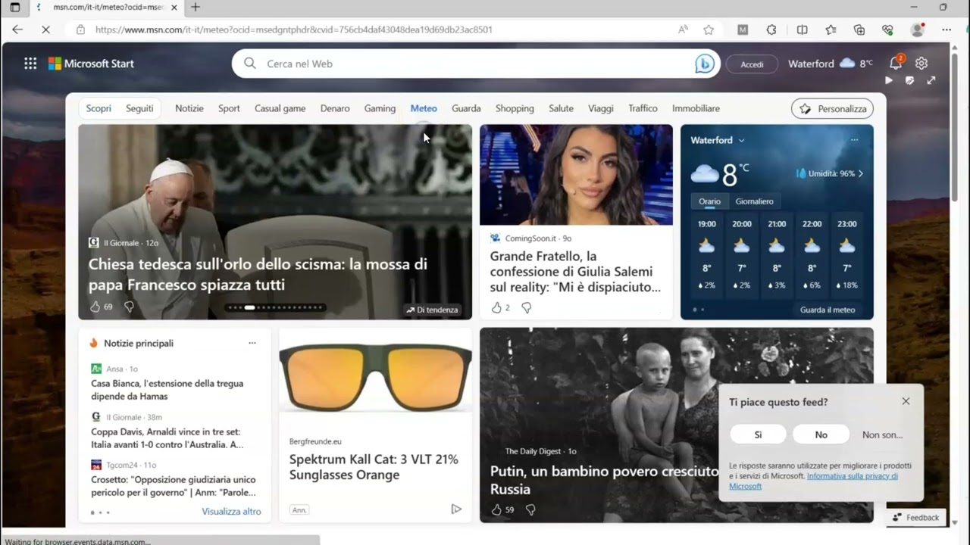The width and height of the screenshot is (970, 545).
Task: Open a new browser tab
Action: [195, 7]
